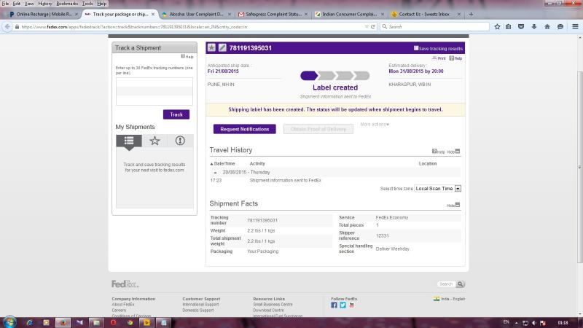Click Obtain Proof of Delivery button
The height and width of the screenshot is (328, 583).
coord(318,129)
